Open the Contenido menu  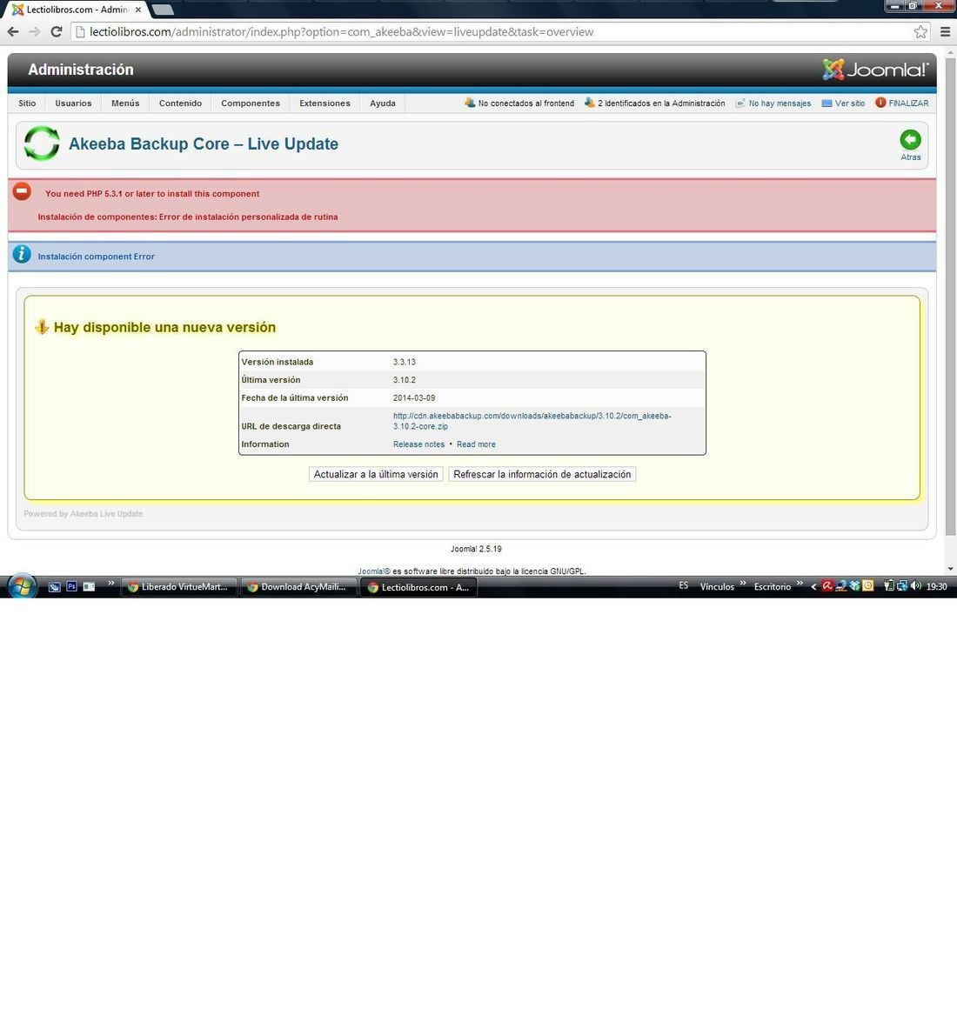point(180,103)
